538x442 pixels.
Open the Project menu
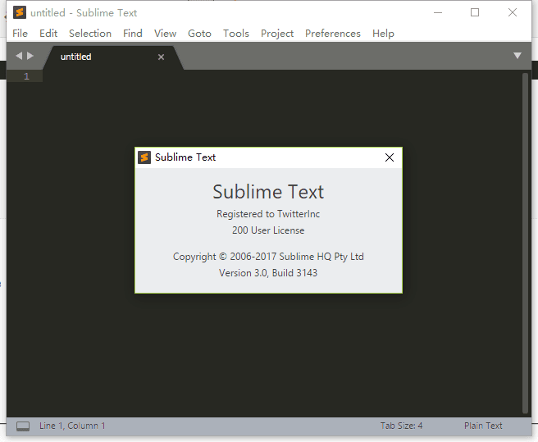[x=277, y=34]
